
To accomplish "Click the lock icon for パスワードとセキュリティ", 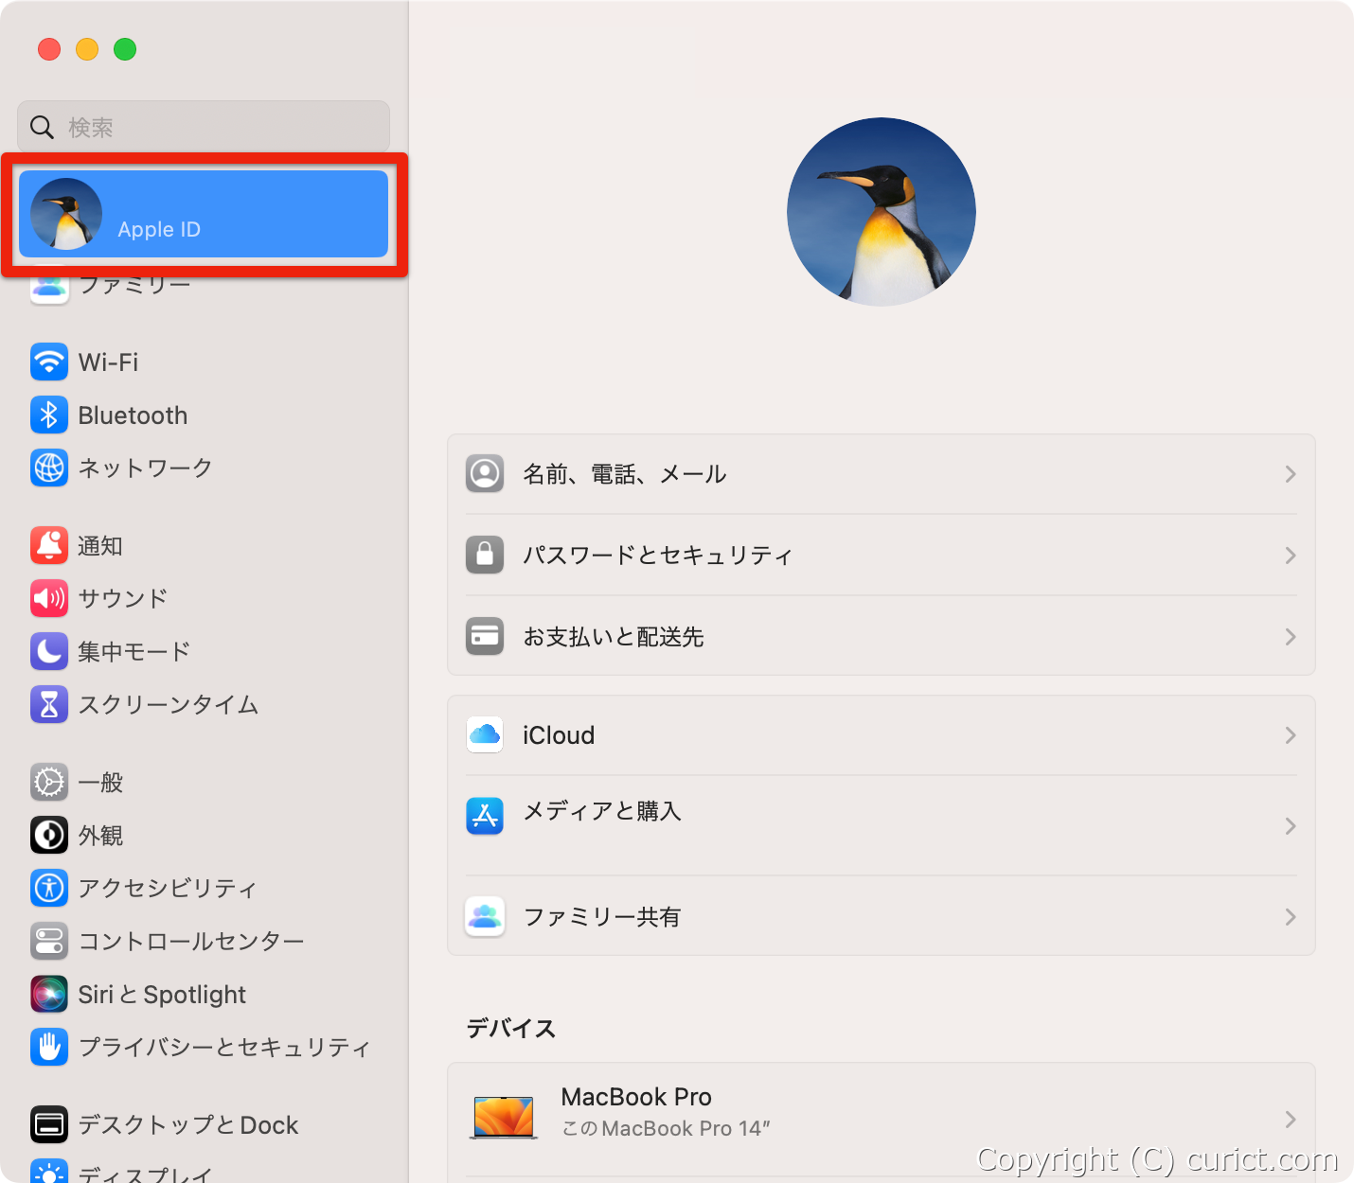I will point(485,555).
